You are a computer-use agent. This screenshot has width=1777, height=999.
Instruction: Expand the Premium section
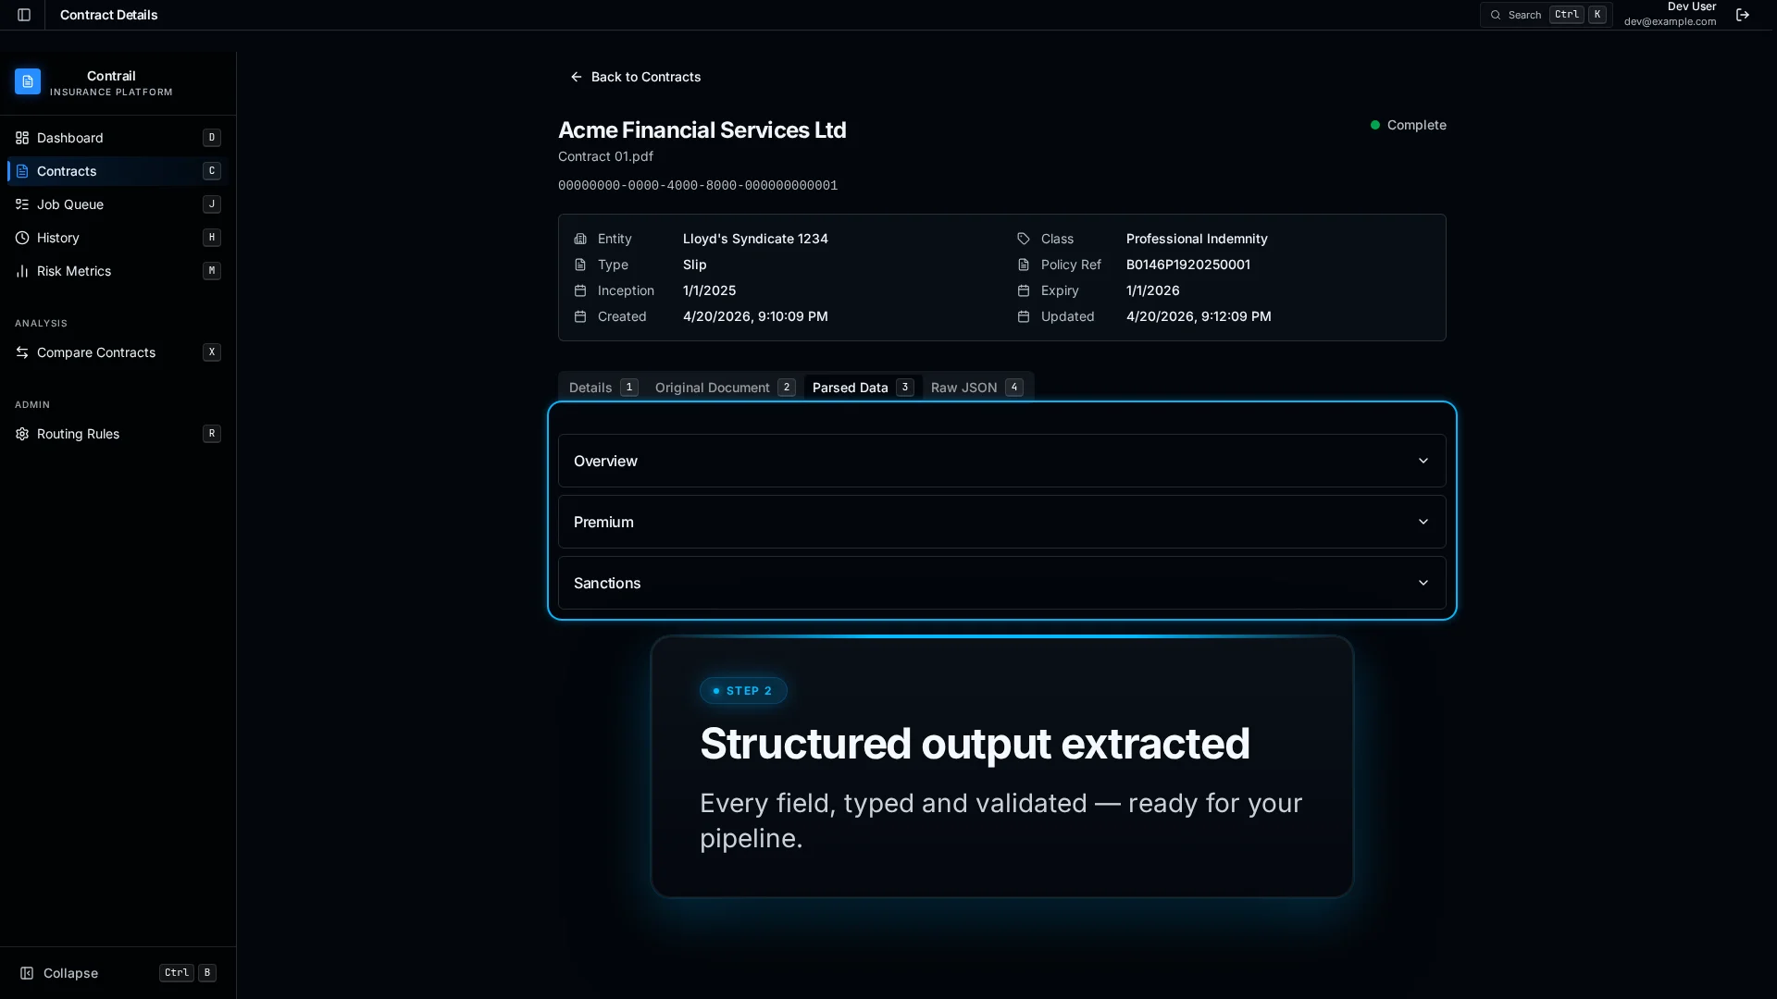pos(1000,522)
